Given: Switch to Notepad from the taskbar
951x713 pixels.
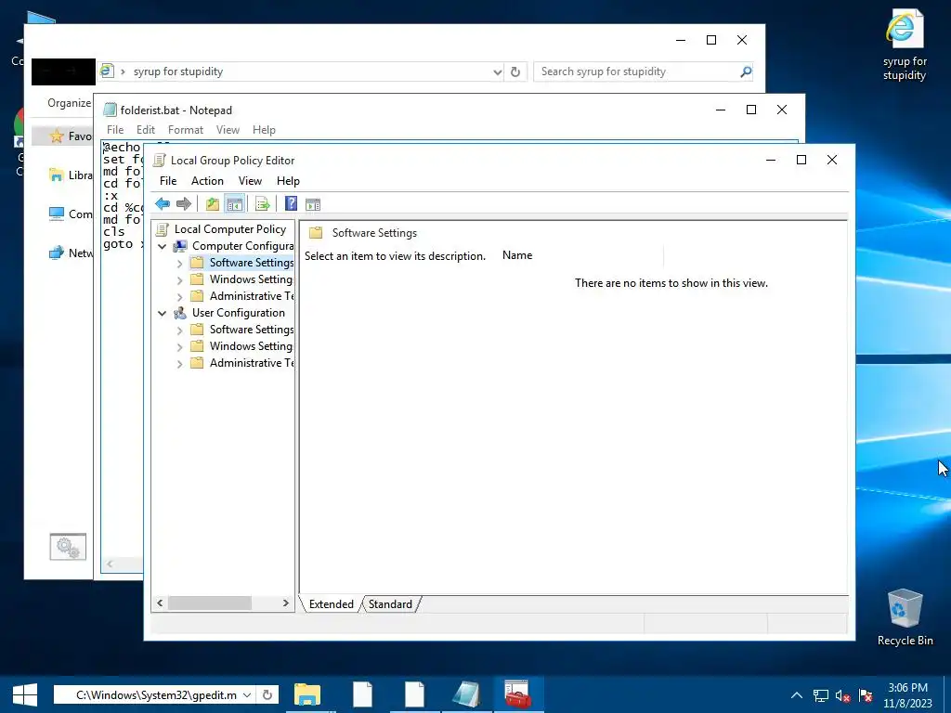Looking at the screenshot, I should click(466, 694).
